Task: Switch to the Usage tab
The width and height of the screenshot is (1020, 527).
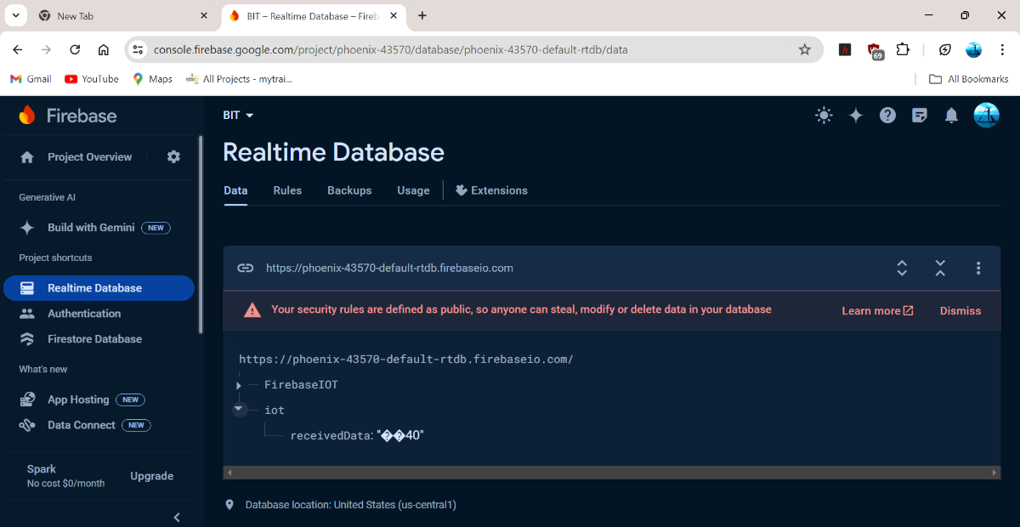Action: pyautogui.click(x=413, y=190)
